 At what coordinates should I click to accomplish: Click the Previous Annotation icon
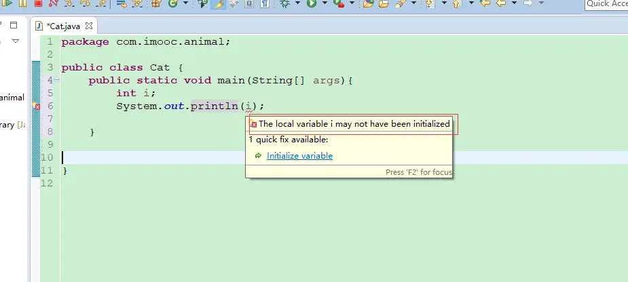click(456, 3)
